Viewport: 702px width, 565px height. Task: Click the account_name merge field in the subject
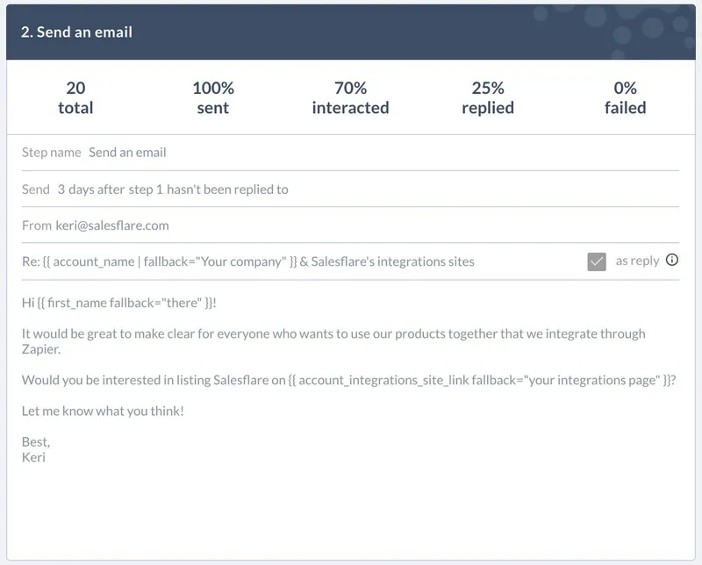[x=169, y=261]
